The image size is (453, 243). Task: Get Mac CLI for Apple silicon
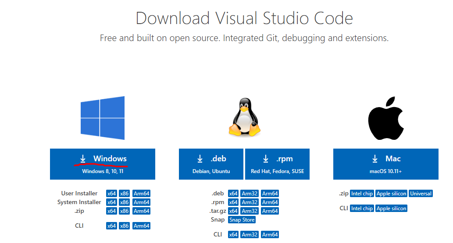(392, 208)
